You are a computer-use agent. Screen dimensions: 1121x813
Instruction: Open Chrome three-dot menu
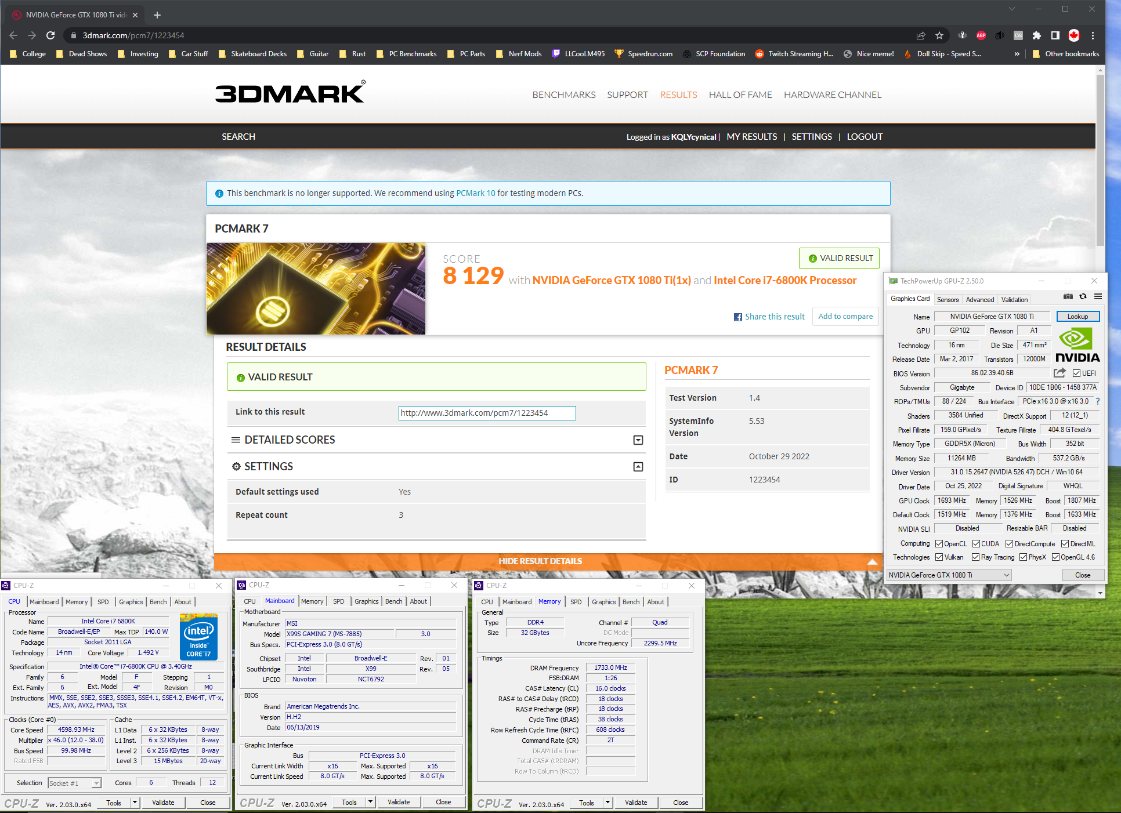coord(1093,35)
